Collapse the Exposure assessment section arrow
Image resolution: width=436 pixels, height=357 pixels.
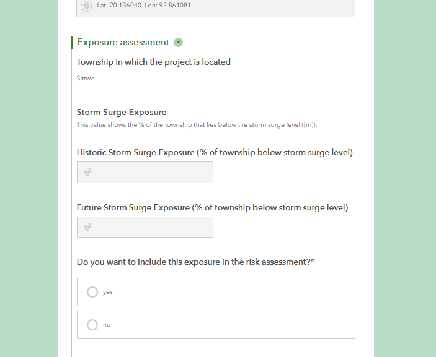178,43
